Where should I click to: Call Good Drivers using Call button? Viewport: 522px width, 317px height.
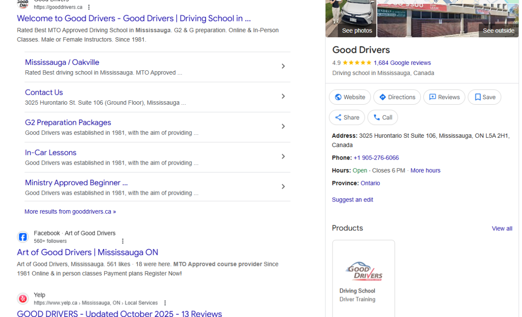pos(383,118)
